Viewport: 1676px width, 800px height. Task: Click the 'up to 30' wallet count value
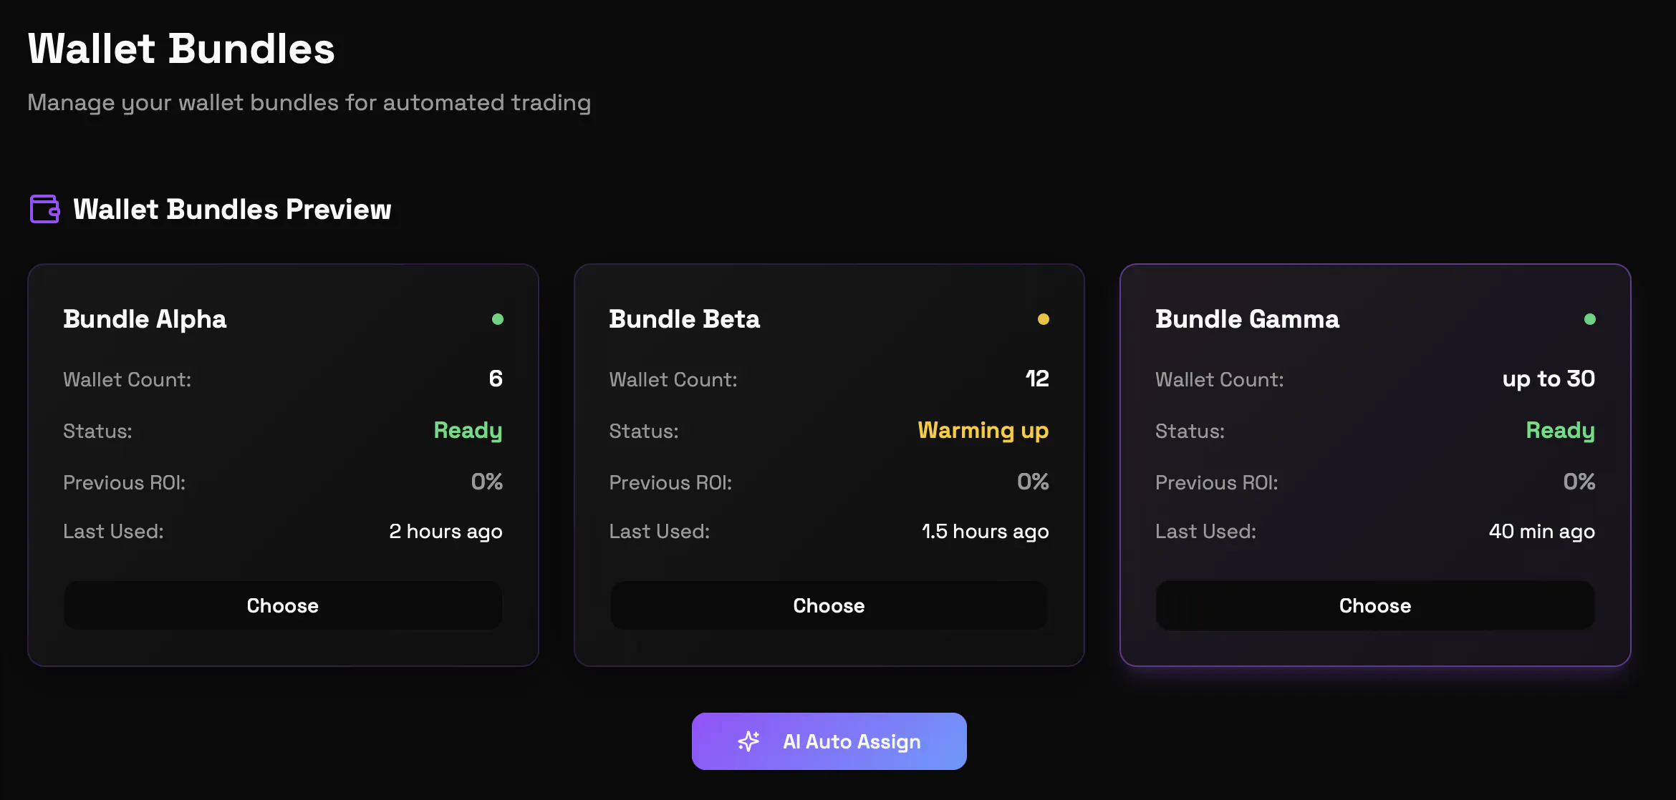pos(1549,379)
